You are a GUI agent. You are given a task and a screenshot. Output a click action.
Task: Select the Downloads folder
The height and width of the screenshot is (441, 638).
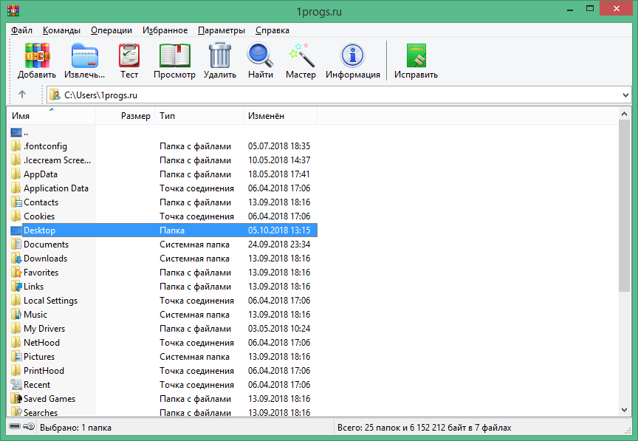pyautogui.click(x=45, y=259)
